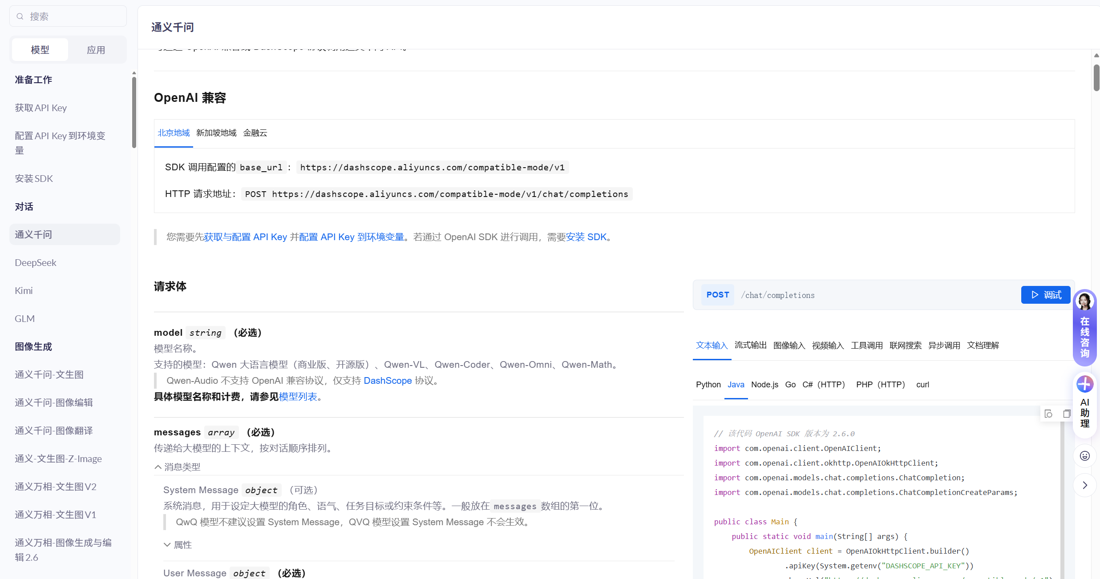Image resolution: width=1100 pixels, height=579 pixels.
Task: Switch to the 应用 segment
Action: 96,49
